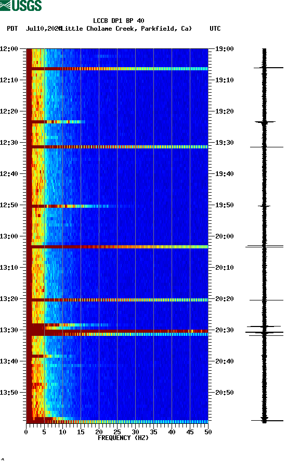The image size is (287, 465).
Task: Click the '30' frequency tick label
Action: point(135,432)
